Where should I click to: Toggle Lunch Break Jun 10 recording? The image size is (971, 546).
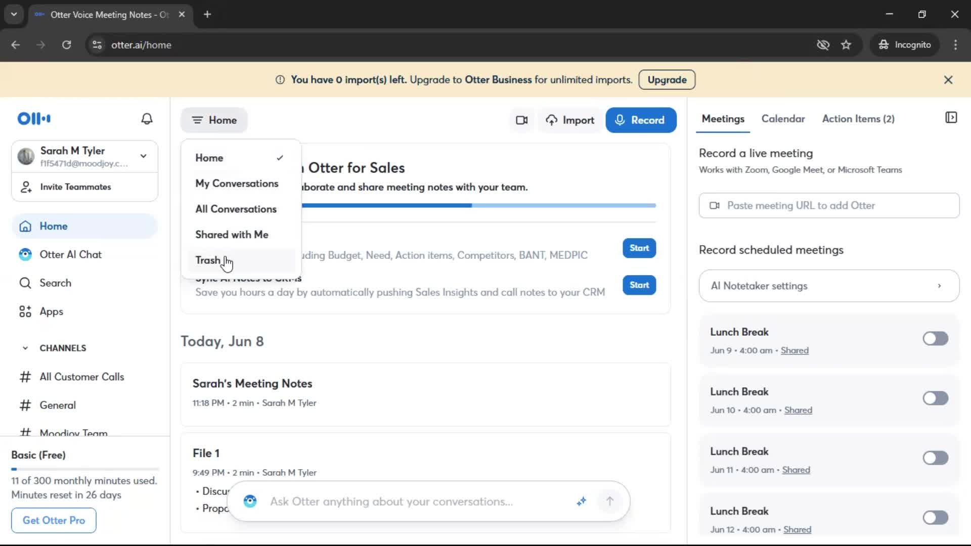[x=935, y=398]
